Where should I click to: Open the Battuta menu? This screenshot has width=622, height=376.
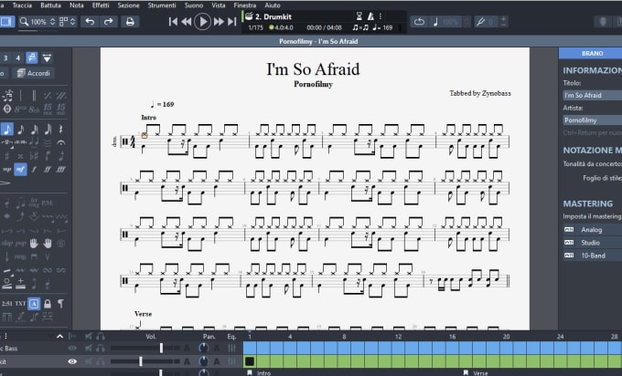pos(50,5)
